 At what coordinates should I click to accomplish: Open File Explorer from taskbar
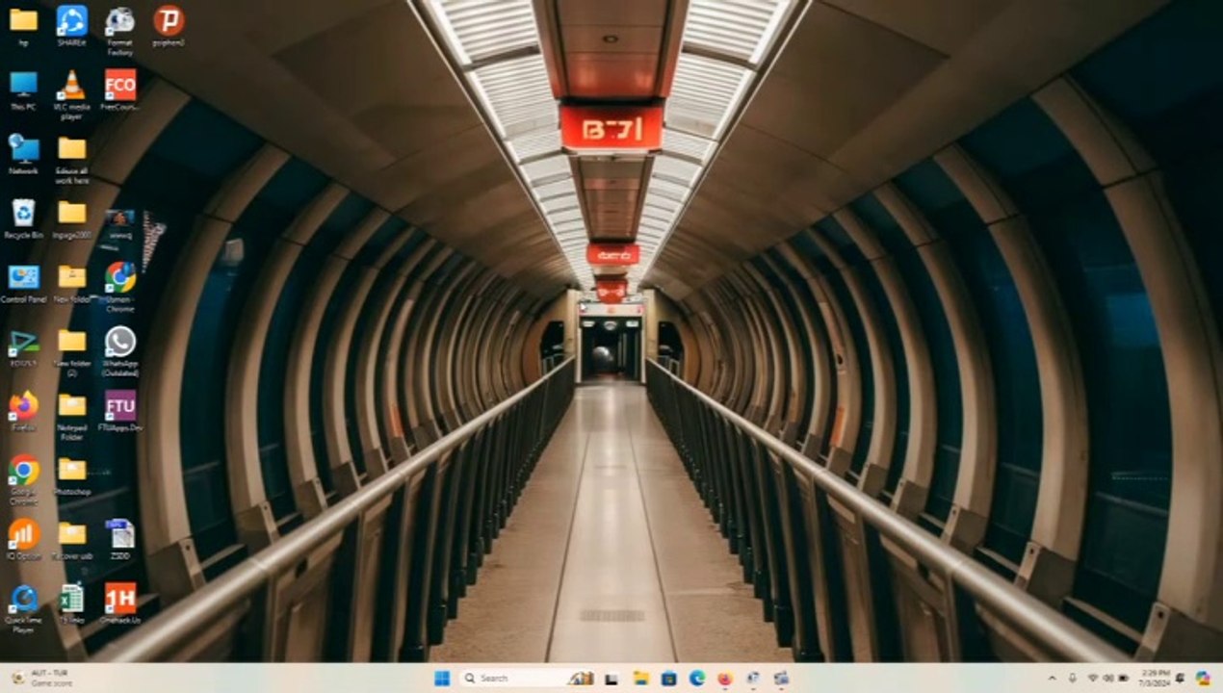tap(640, 678)
